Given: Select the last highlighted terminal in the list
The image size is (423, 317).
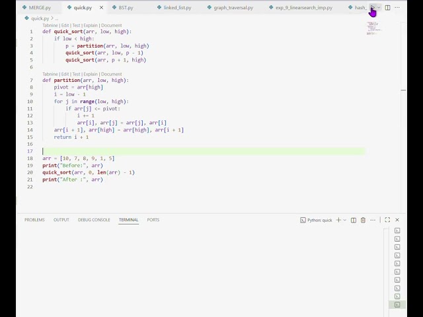Looking at the screenshot, I should tap(397, 304).
